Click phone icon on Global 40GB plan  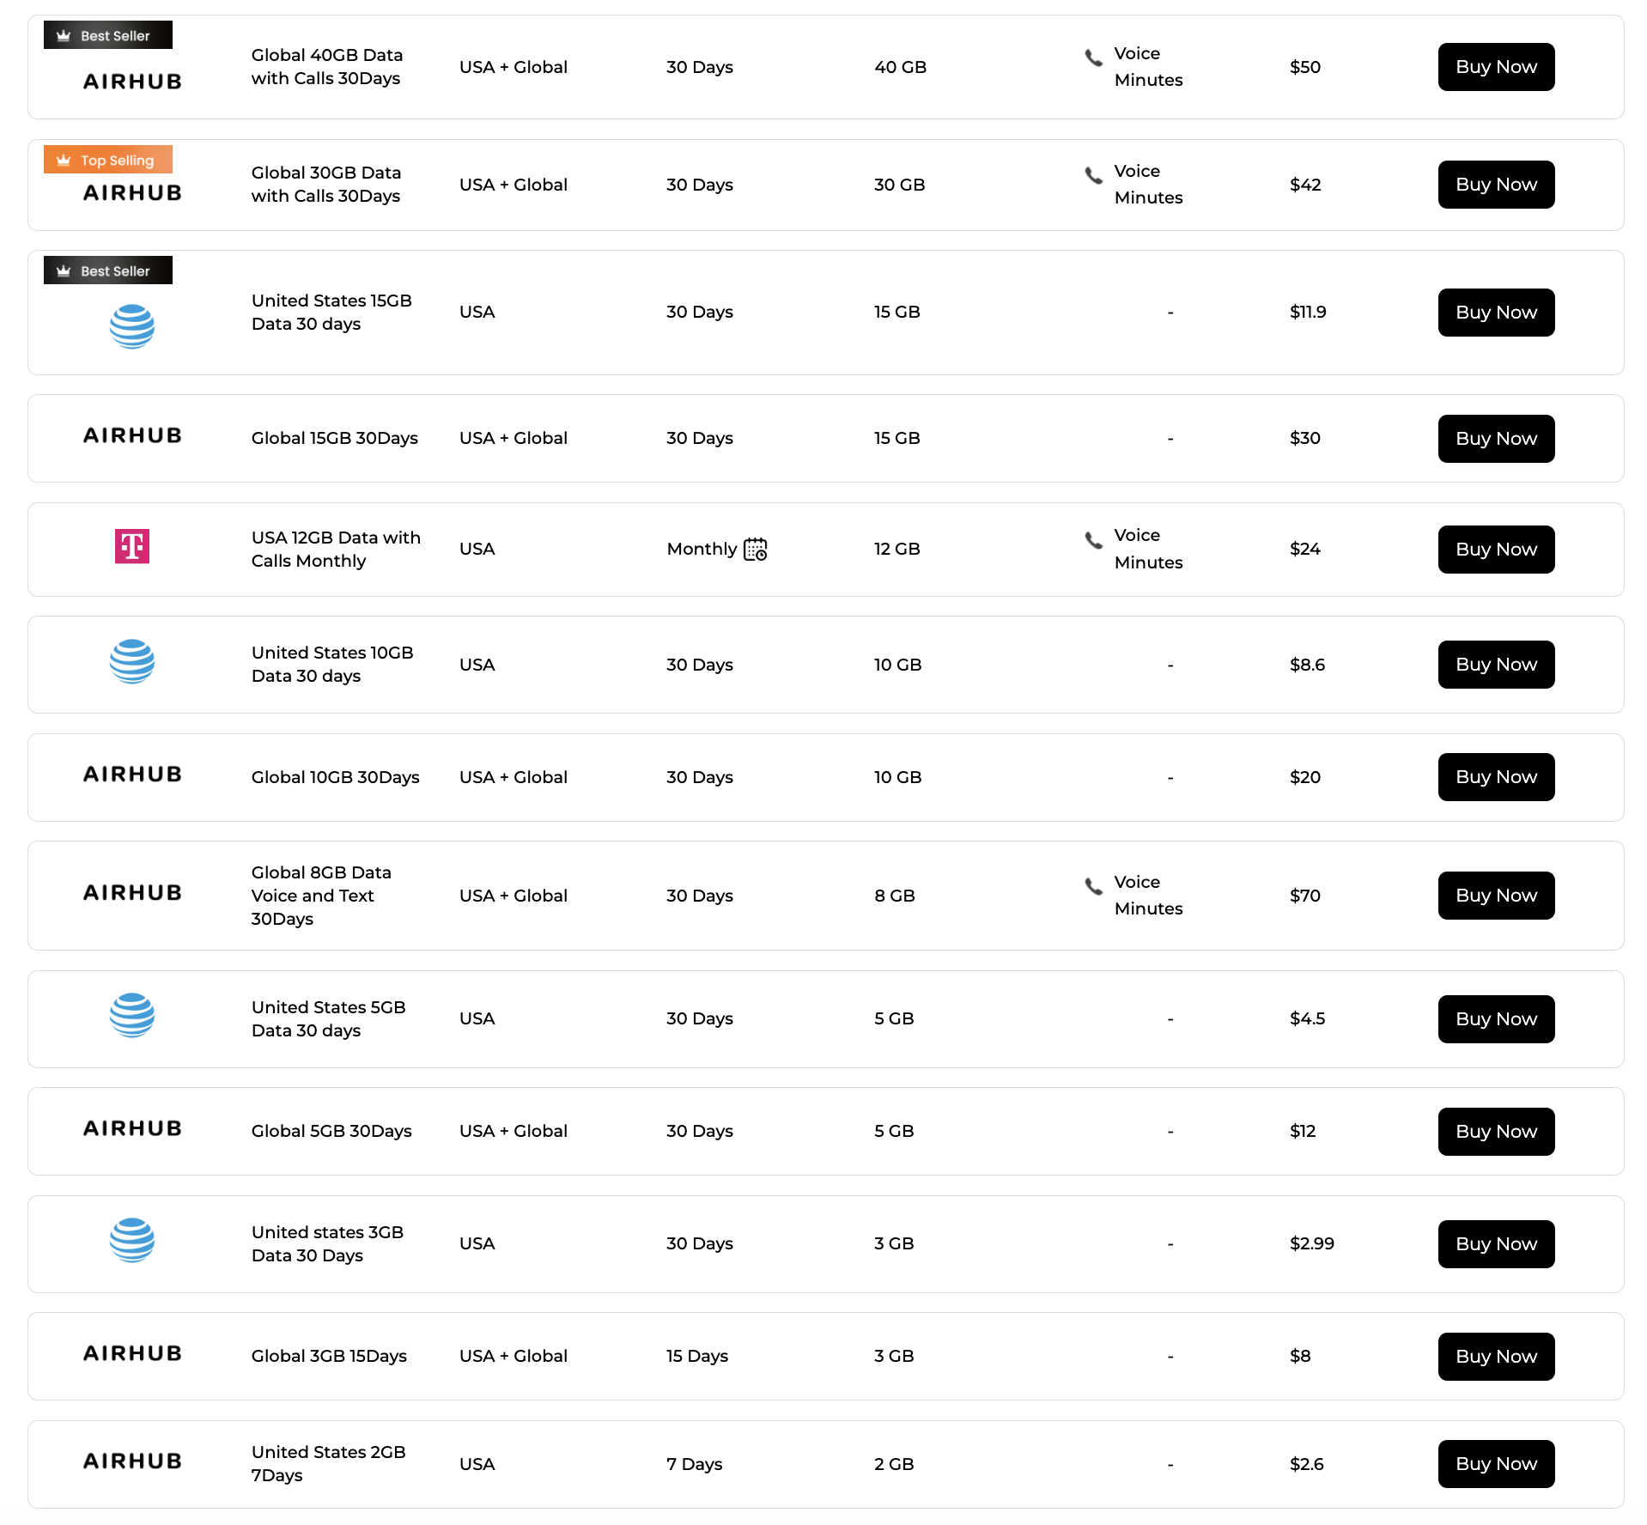point(1093,58)
